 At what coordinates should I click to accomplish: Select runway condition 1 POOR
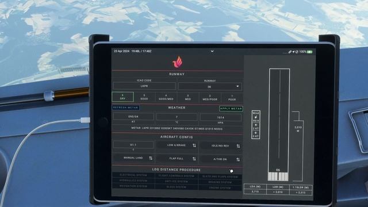[232, 98]
